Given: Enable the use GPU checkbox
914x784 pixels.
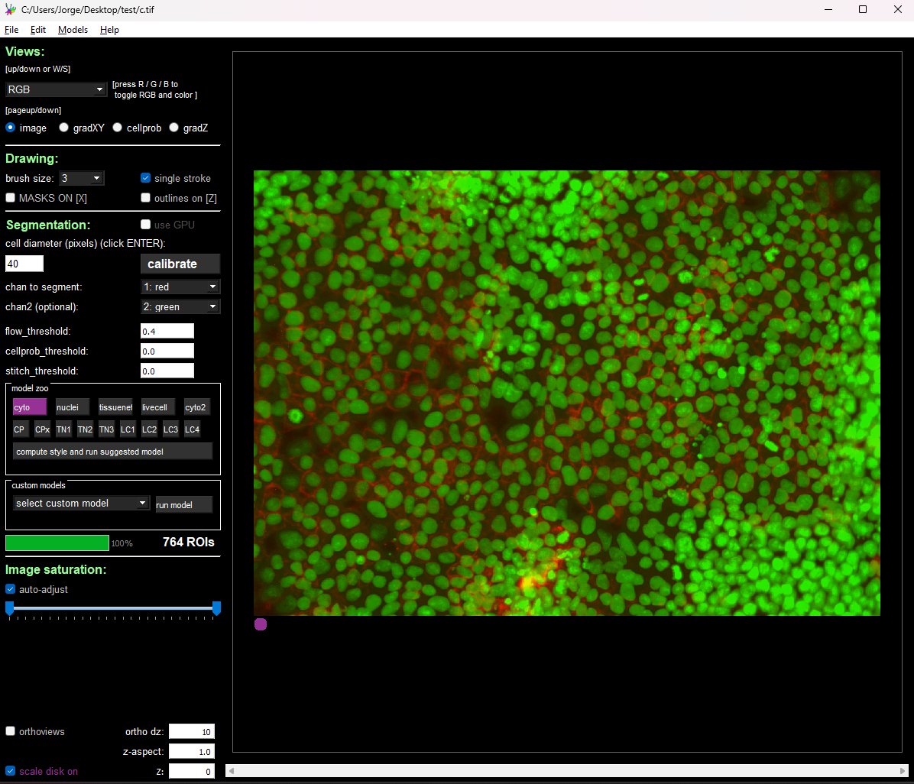Looking at the screenshot, I should [145, 225].
